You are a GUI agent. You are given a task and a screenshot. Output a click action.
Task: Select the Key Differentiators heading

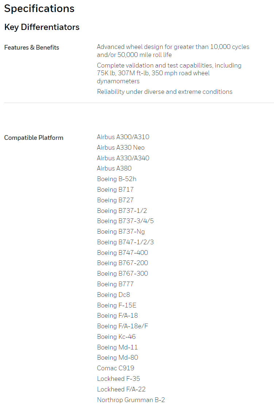point(42,27)
